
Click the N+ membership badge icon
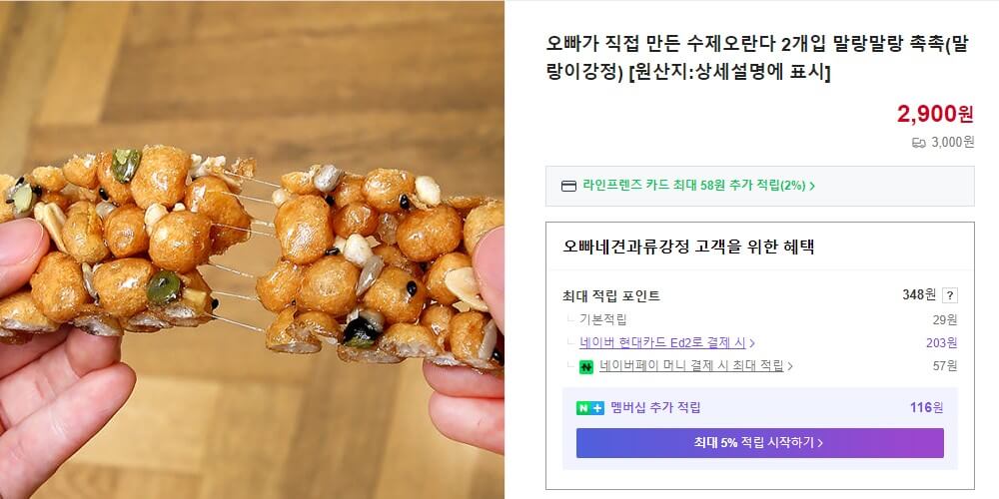pos(590,408)
